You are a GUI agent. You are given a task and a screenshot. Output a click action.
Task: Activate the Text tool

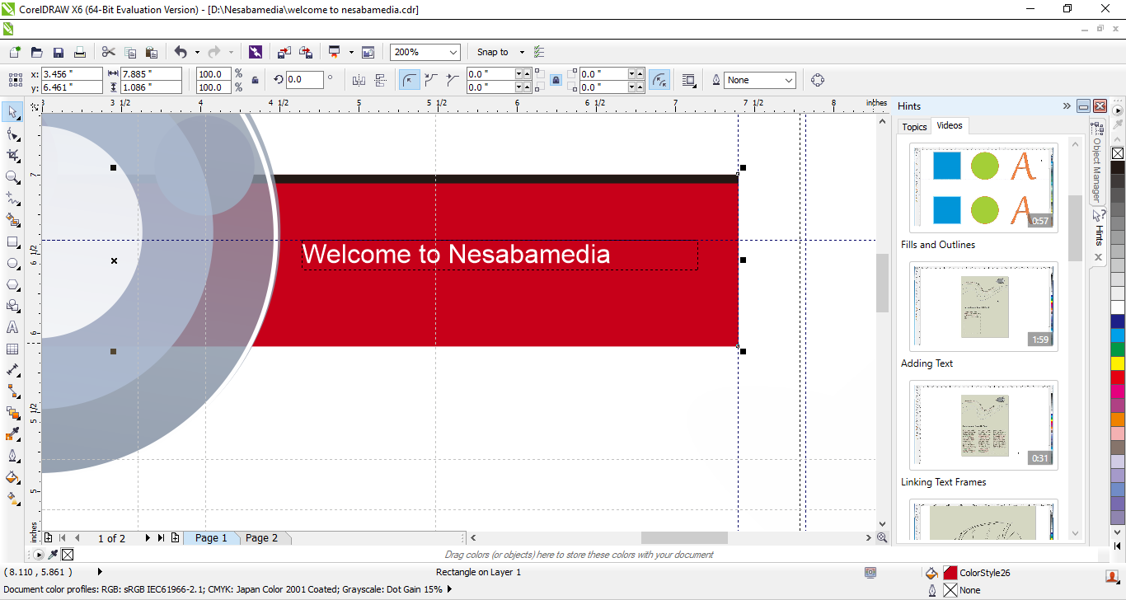[12, 327]
